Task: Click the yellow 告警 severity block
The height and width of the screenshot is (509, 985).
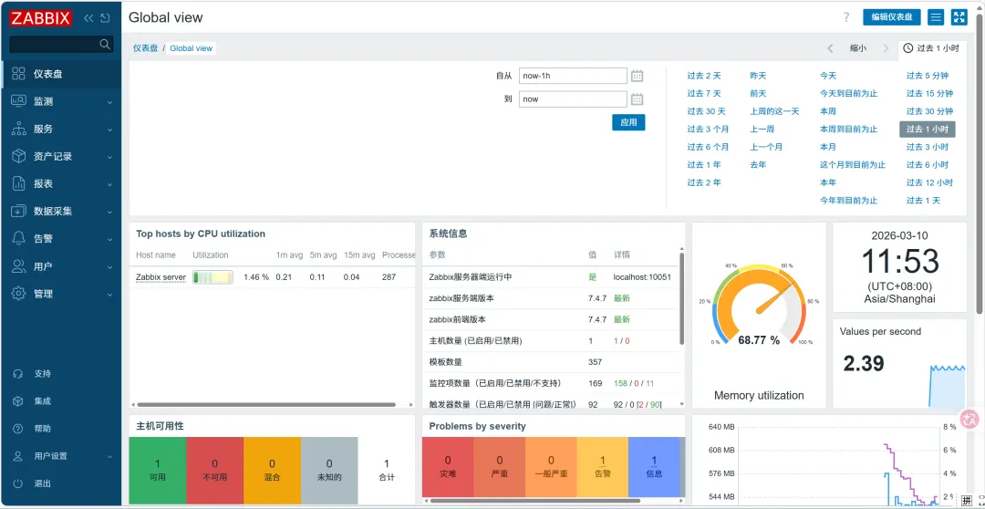Action: pyautogui.click(x=603, y=468)
